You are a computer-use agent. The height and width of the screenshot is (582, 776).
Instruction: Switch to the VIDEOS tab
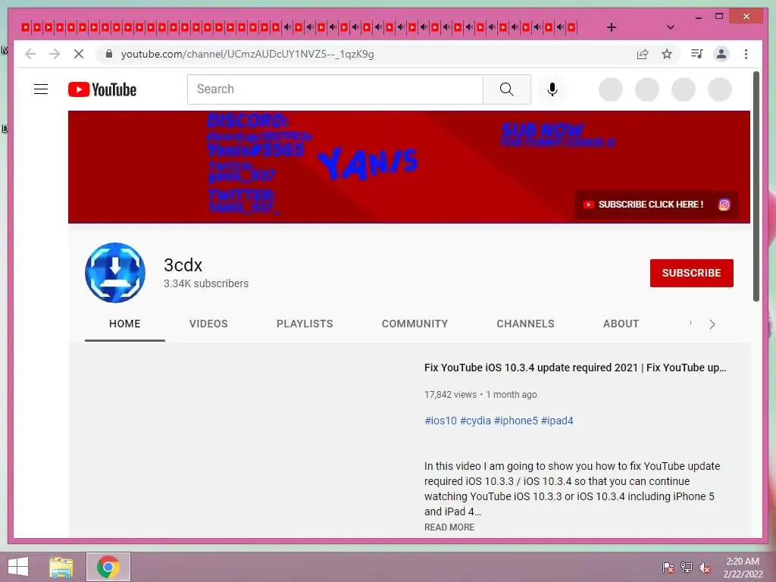click(x=208, y=324)
